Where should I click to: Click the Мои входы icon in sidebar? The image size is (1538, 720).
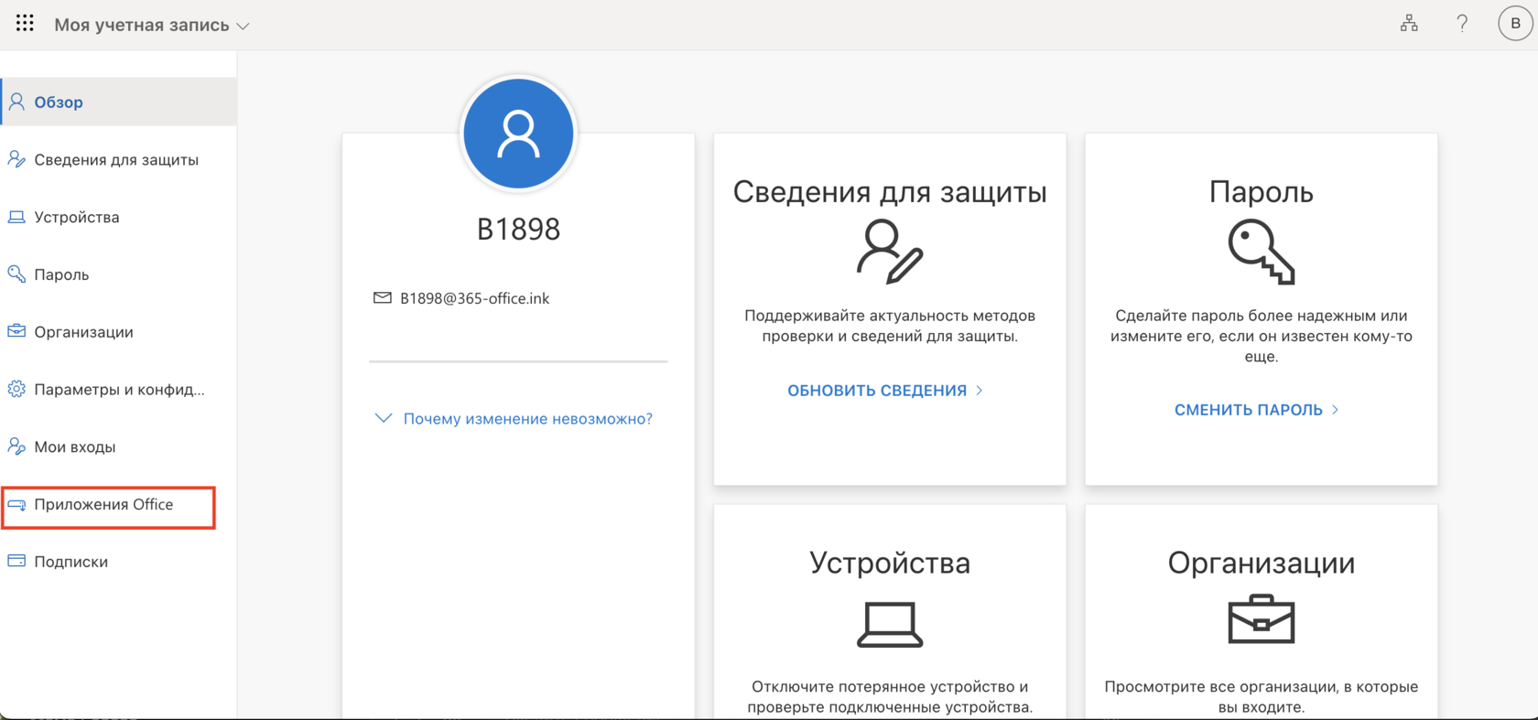[16, 446]
